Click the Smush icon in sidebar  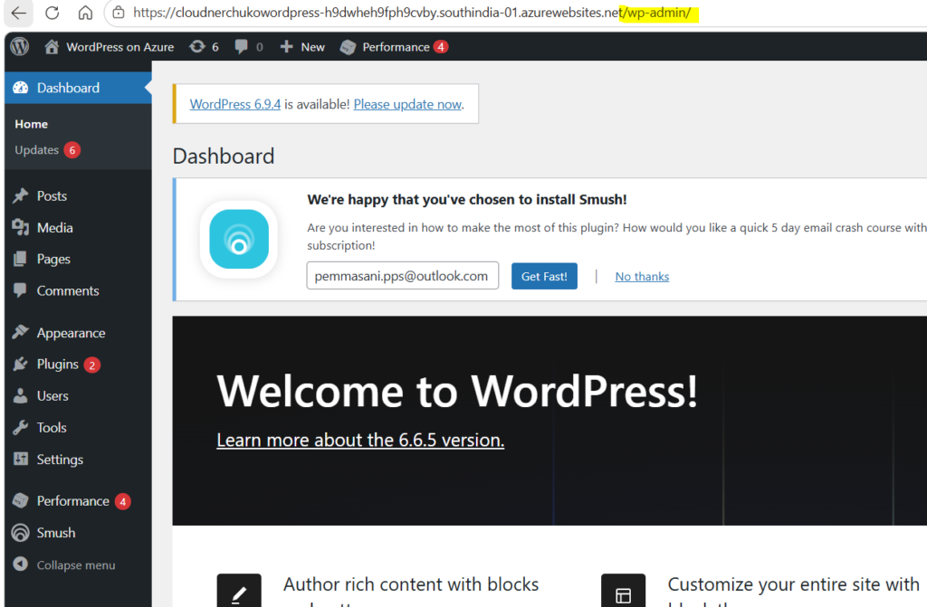coord(21,533)
